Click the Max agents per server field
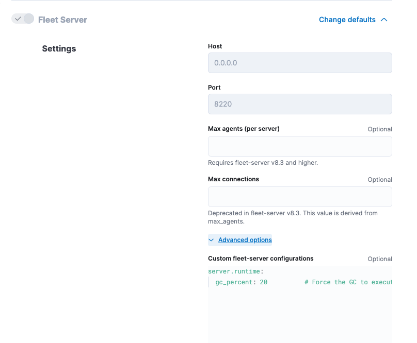417x343 pixels. point(300,146)
